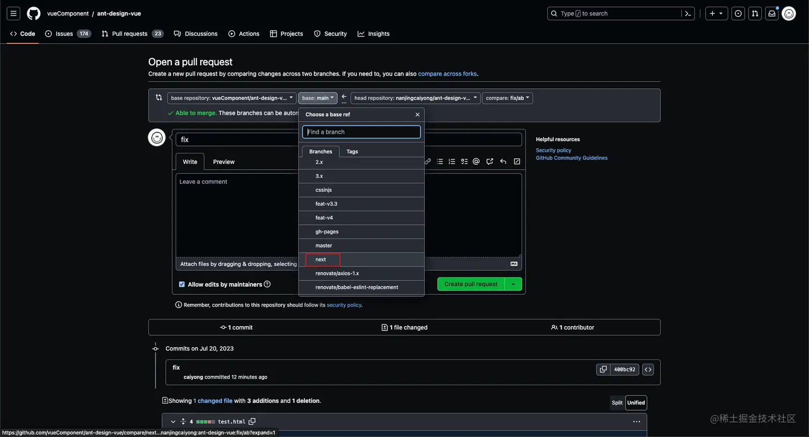Choose the gh-pages branch

361,232
